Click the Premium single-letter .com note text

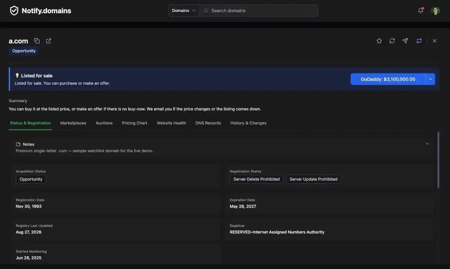pyautogui.click(x=84, y=151)
